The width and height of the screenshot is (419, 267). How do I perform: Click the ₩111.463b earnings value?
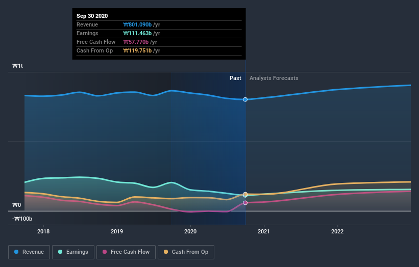tap(137, 33)
